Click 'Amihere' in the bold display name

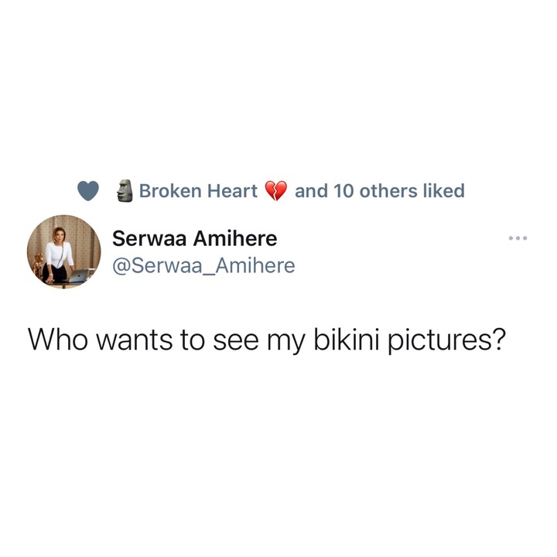coord(235,238)
